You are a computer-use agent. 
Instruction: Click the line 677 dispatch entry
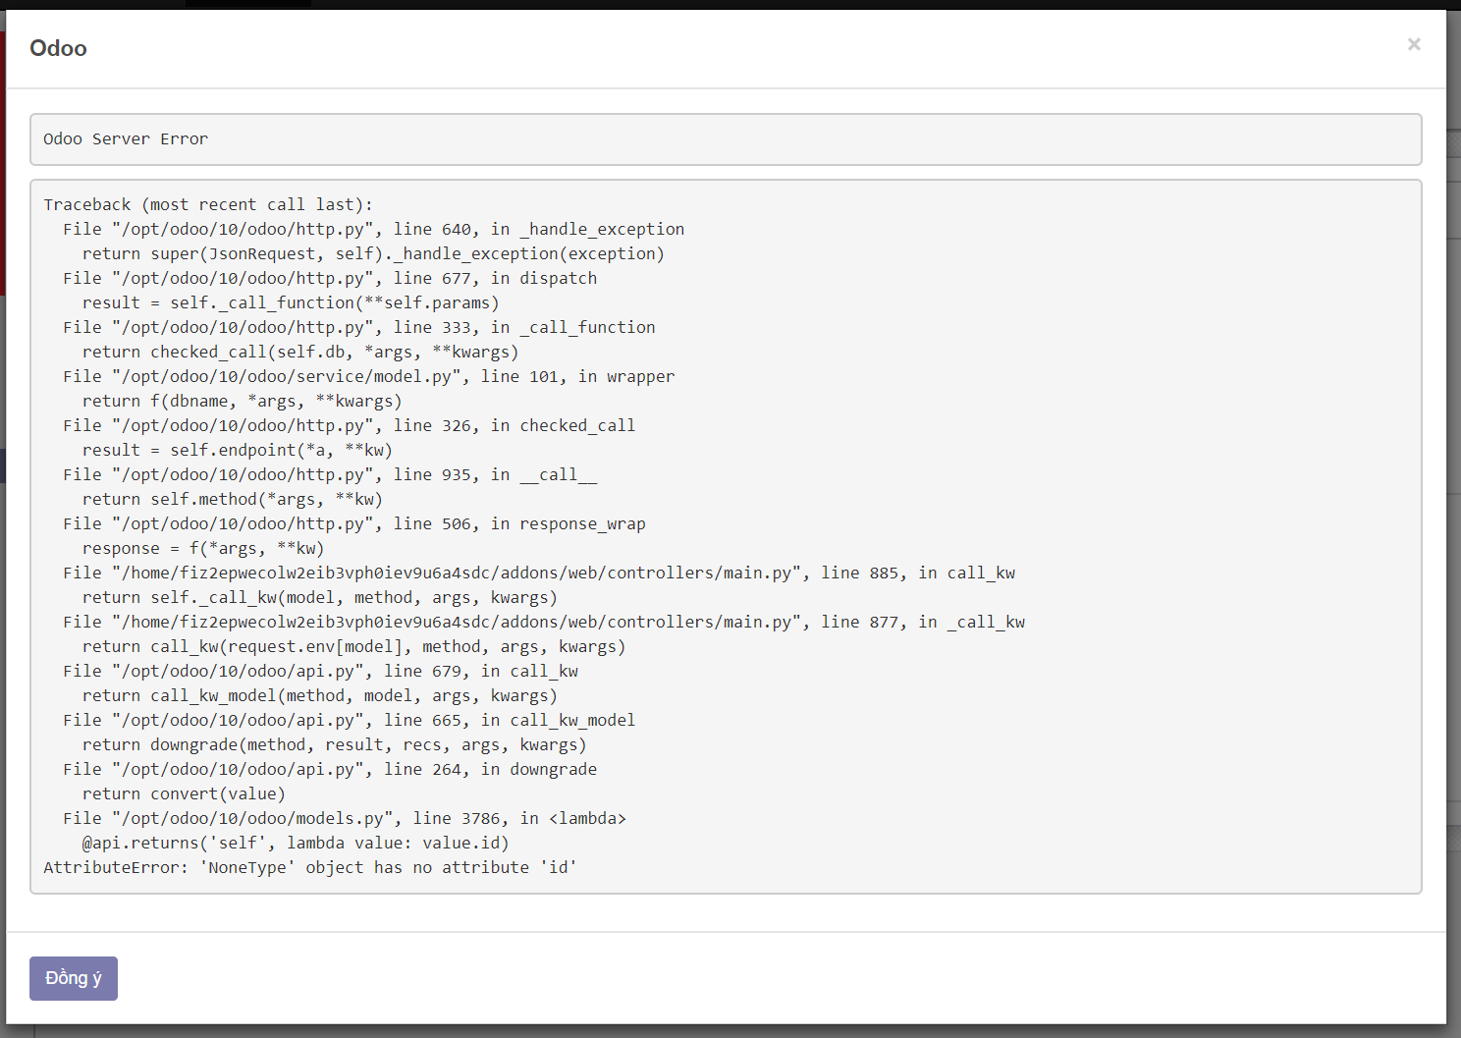[x=330, y=278]
